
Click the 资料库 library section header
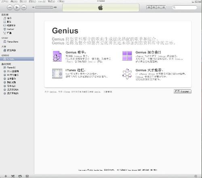pyautogui.click(x=5, y=15)
